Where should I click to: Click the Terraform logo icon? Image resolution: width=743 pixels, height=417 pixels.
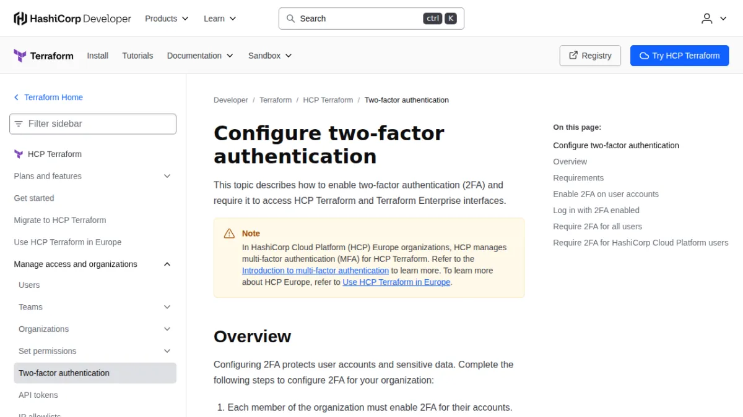(20, 56)
